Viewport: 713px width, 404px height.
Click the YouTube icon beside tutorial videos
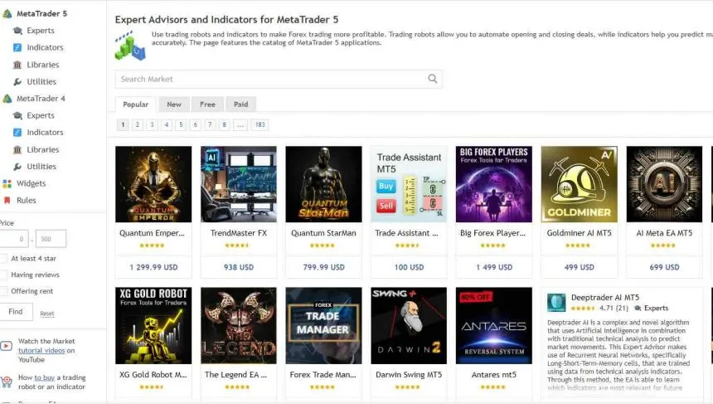pyautogui.click(x=7, y=346)
